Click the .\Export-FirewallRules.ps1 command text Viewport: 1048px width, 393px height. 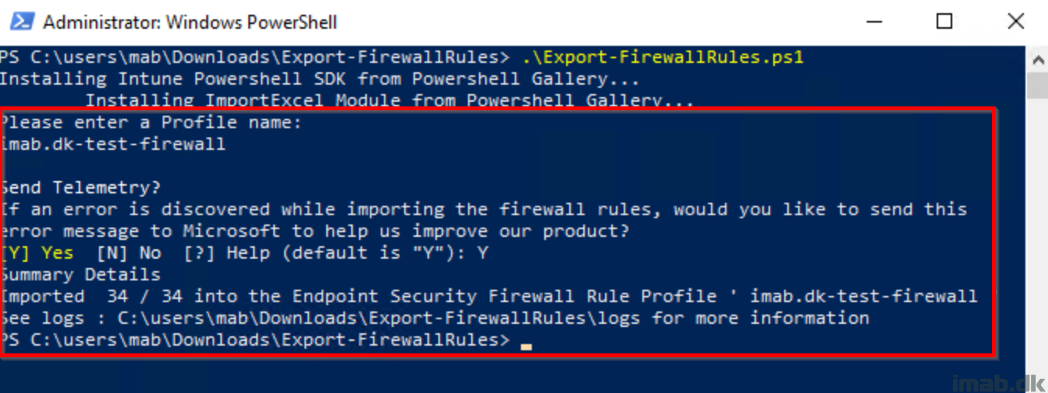click(663, 57)
